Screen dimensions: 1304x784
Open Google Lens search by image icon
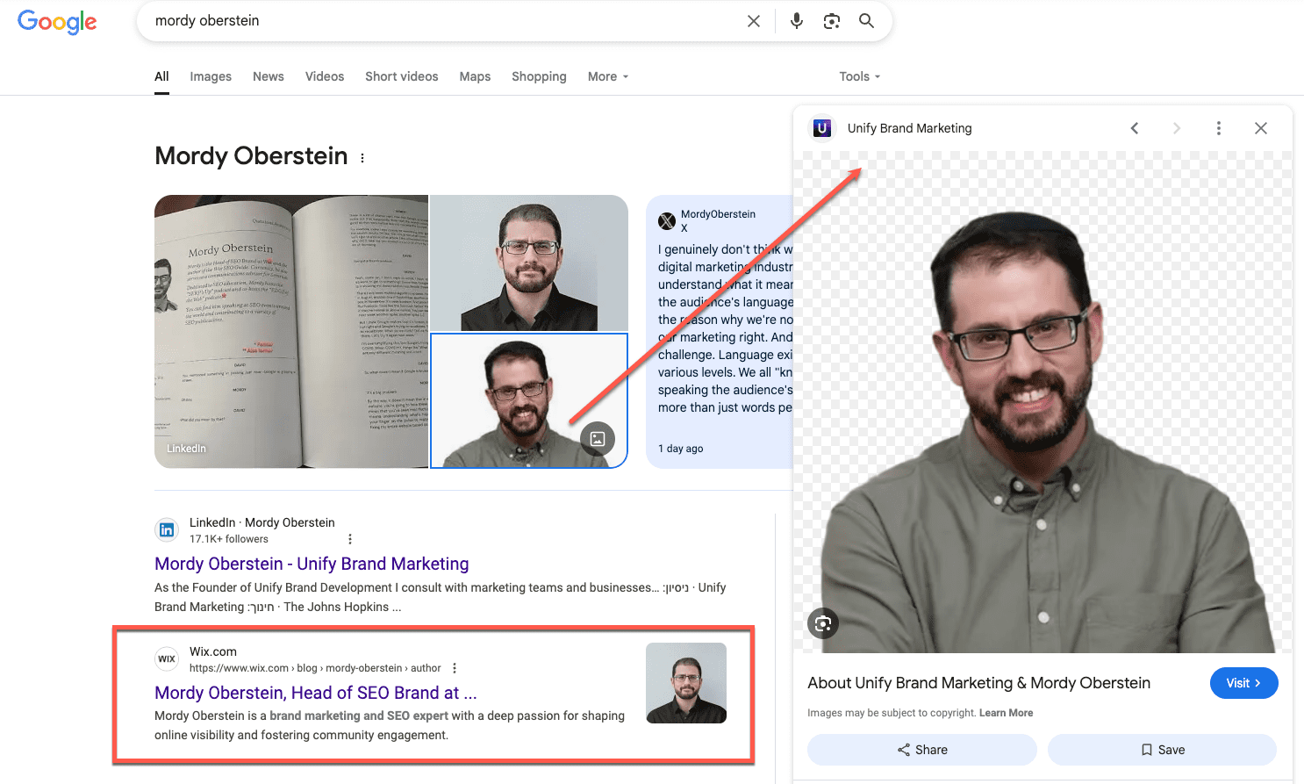831,21
